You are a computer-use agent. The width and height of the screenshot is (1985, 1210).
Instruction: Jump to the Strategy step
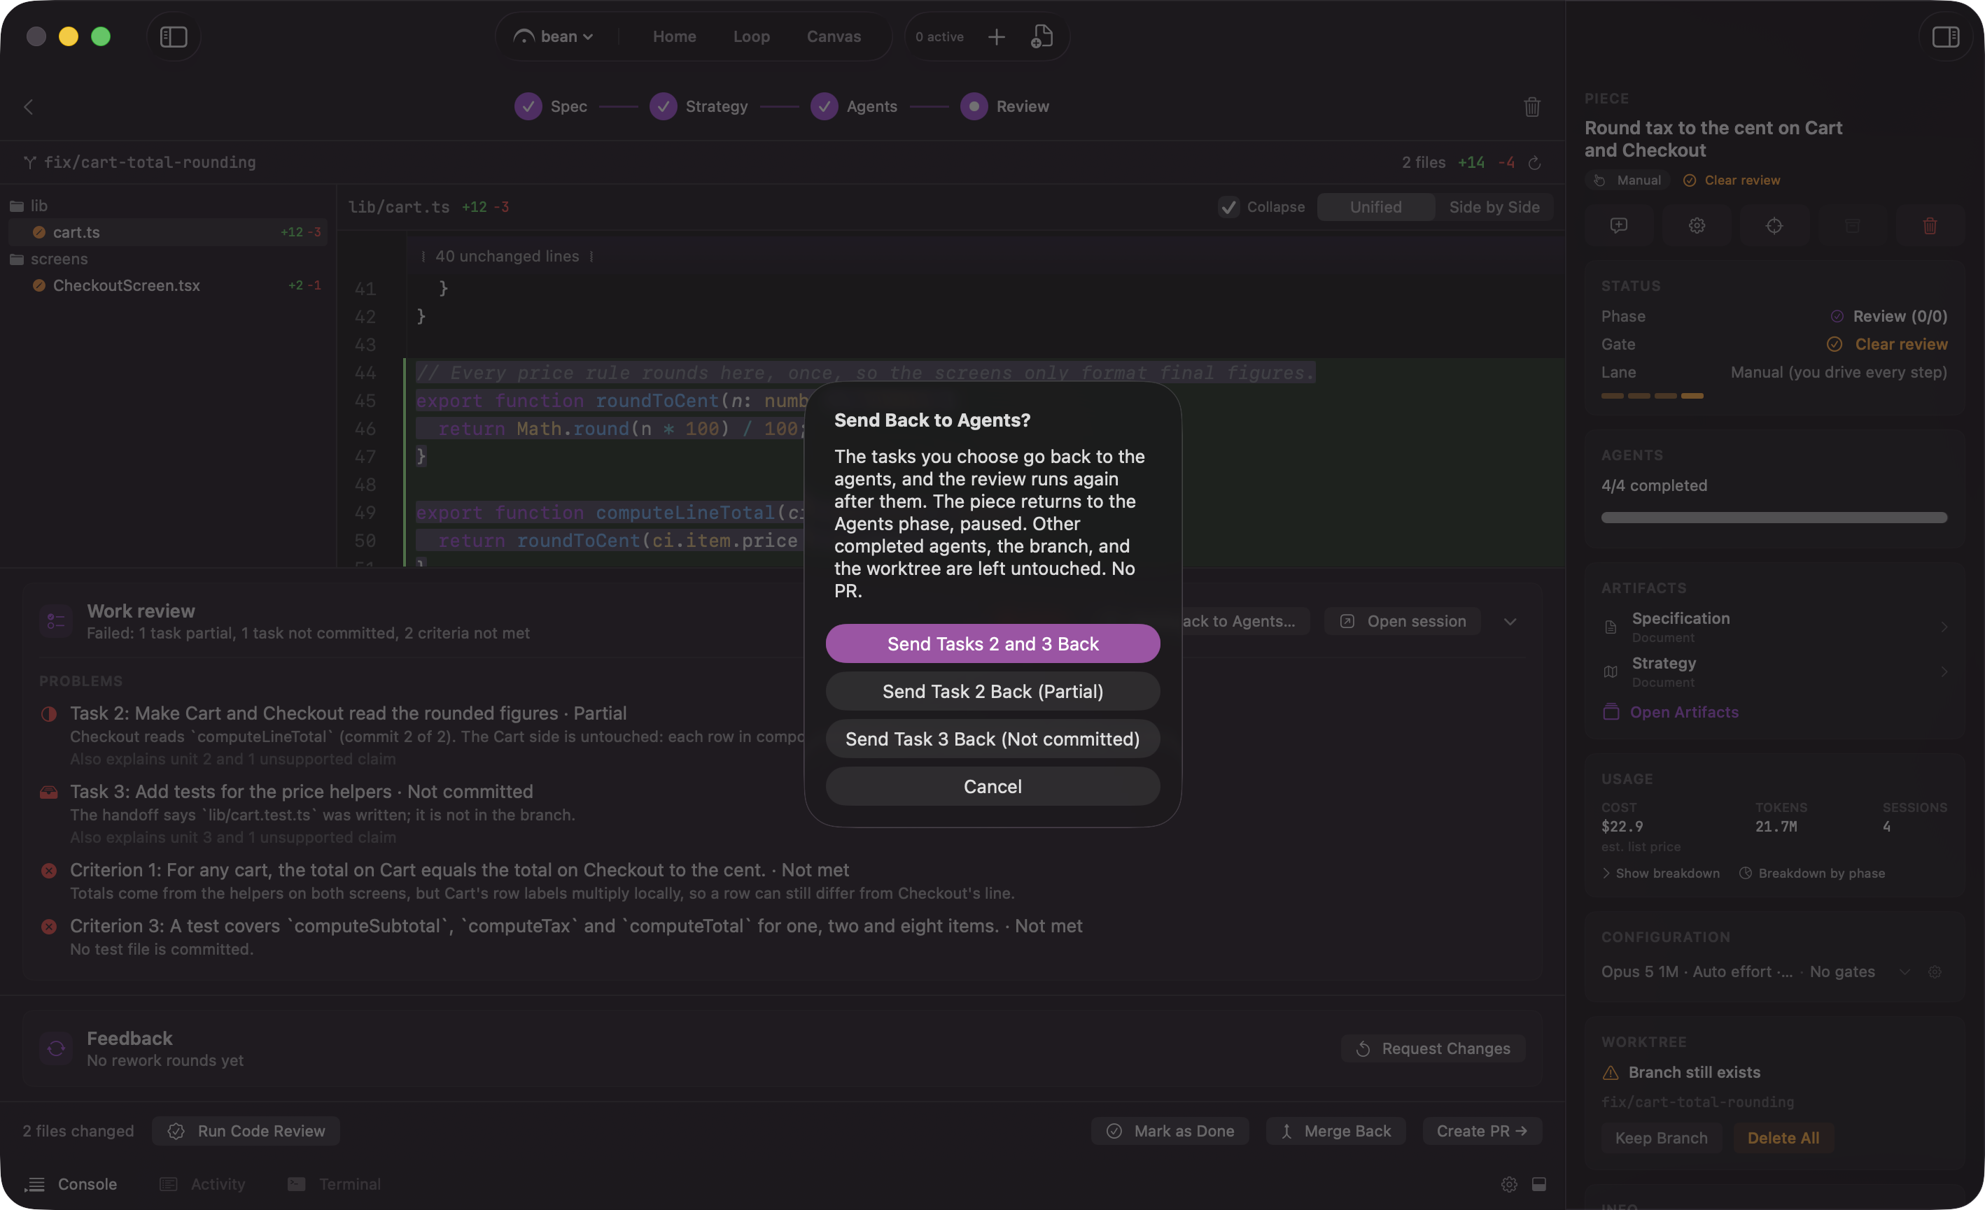pos(699,106)
